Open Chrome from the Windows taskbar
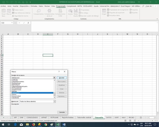The image size is (159, 127). [46, 124]
